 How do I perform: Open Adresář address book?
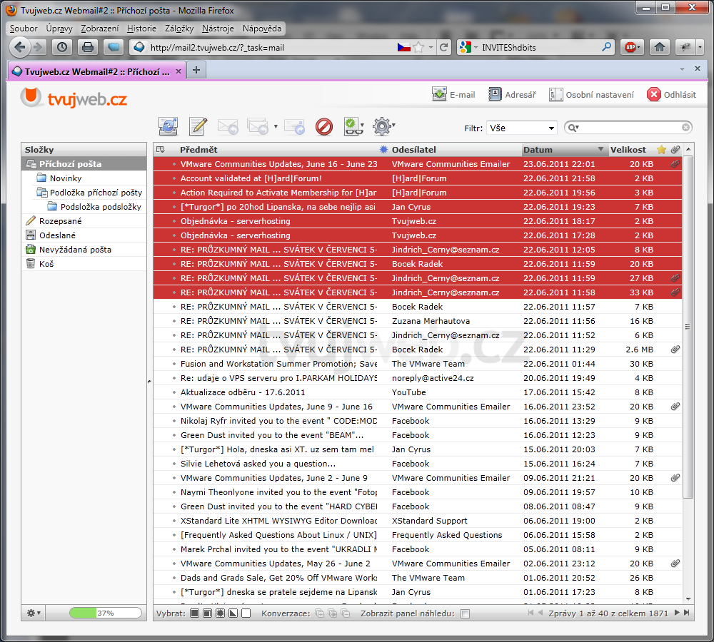click(x=512, y=95)
